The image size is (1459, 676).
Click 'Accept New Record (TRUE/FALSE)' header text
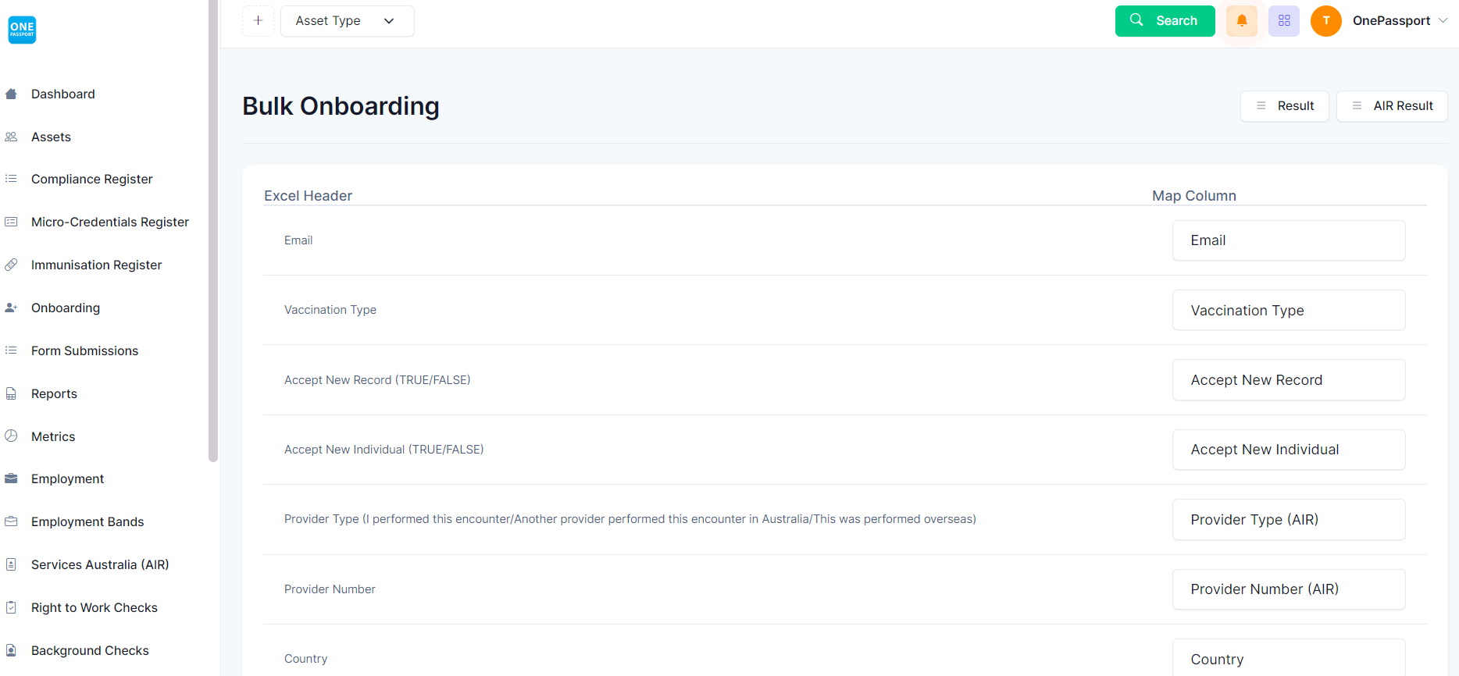click(377, 380)
